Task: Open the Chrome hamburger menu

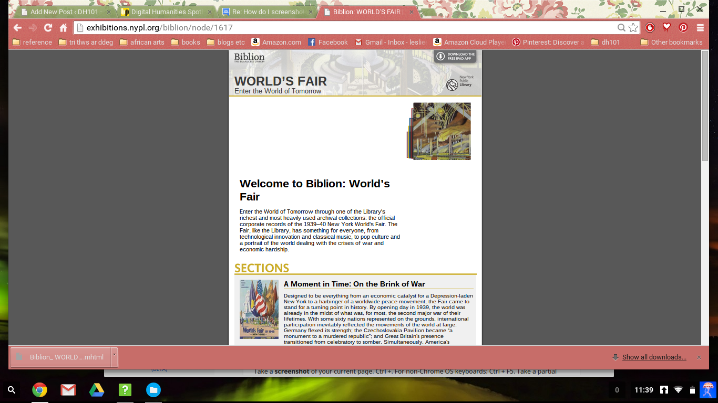Action: [700, 28]
